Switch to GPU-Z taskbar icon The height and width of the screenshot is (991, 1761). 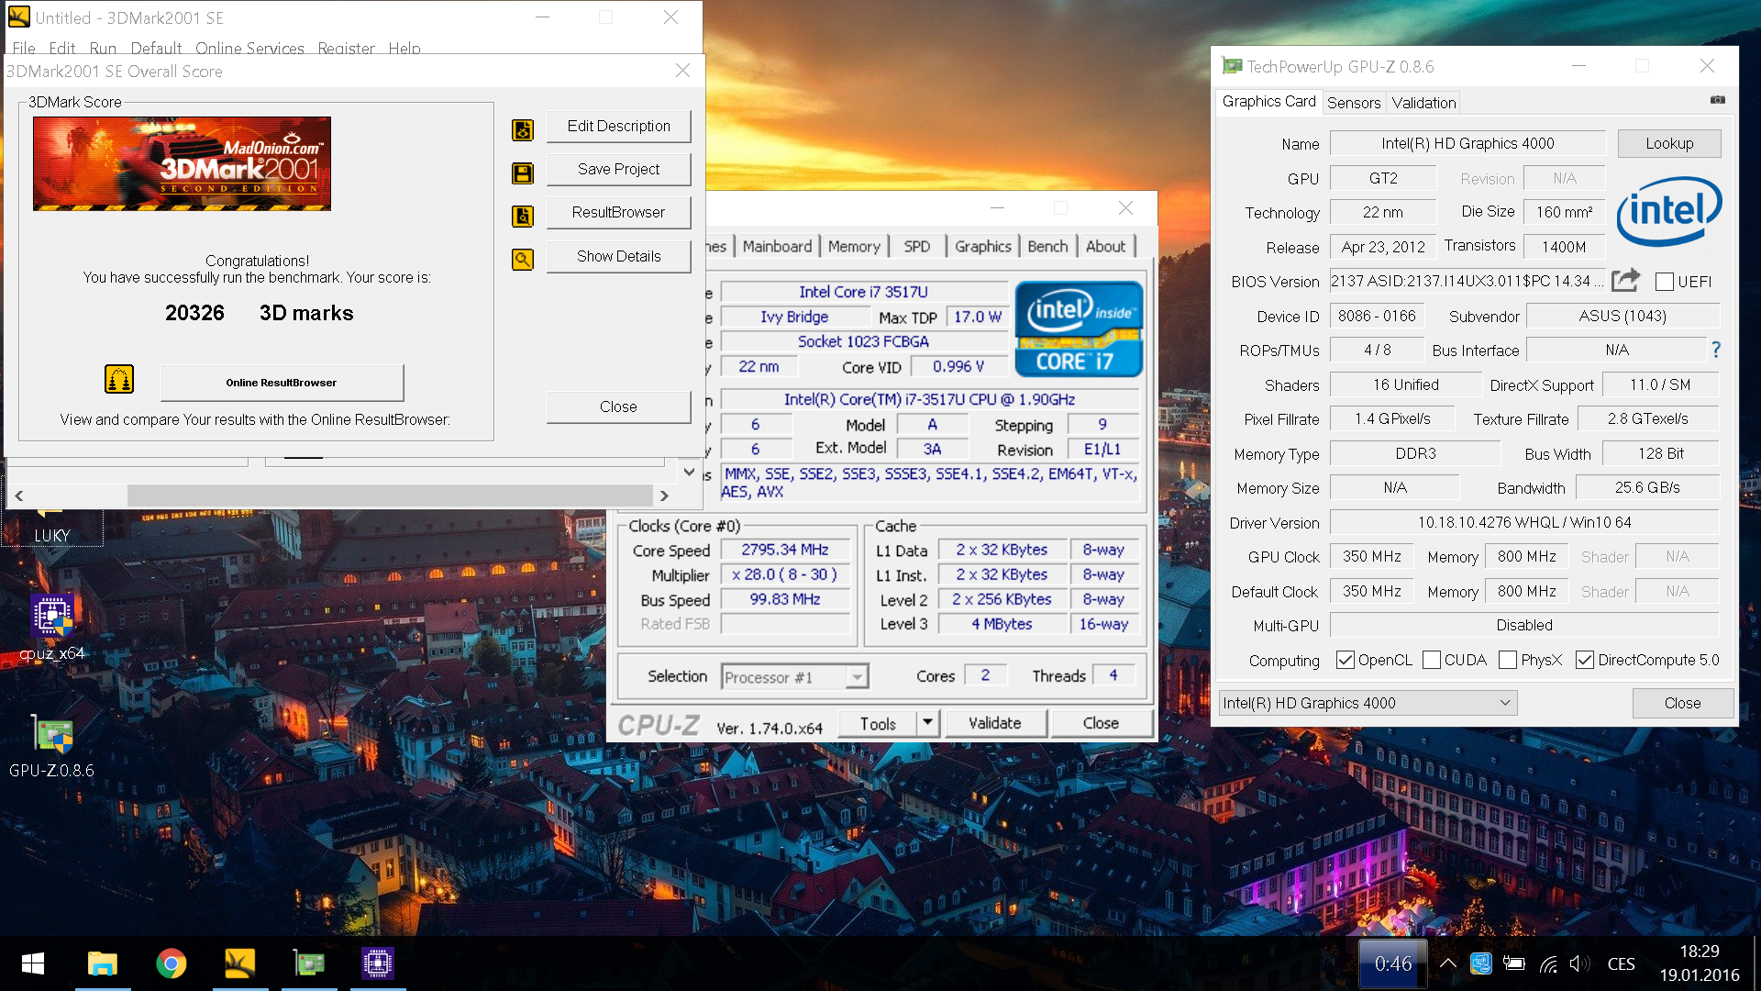click(309, 963)
